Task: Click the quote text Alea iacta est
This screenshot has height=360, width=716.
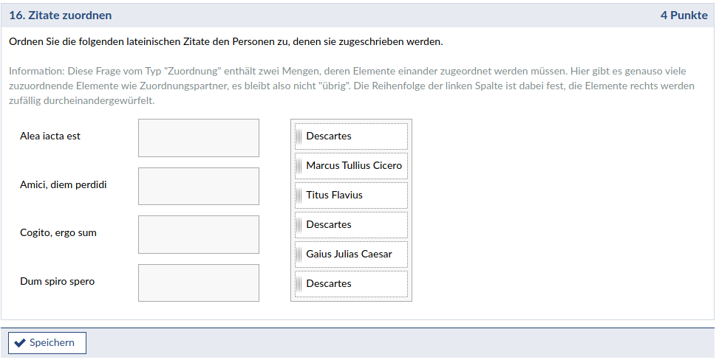Action: [50, 136]
